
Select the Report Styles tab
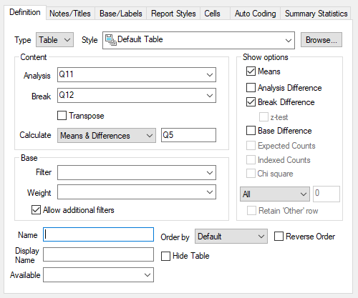[x=173, y=14]
